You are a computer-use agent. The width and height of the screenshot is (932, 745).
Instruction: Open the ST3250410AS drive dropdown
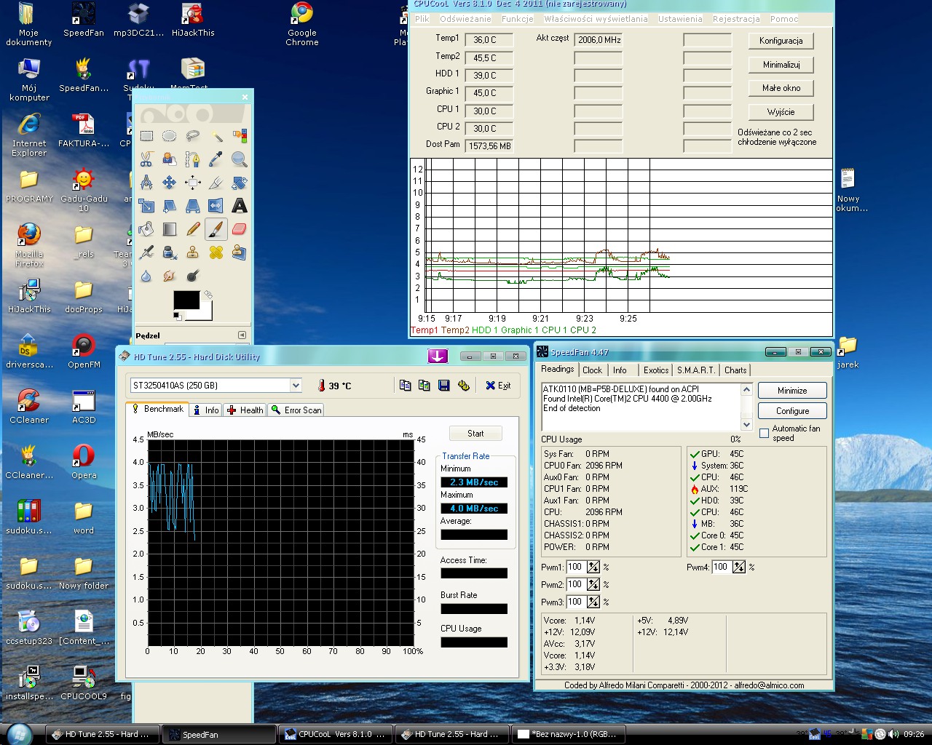pyautogui.click(x=296, y=386)
